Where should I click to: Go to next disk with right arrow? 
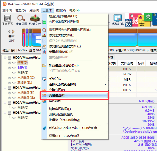click(13, 32)
